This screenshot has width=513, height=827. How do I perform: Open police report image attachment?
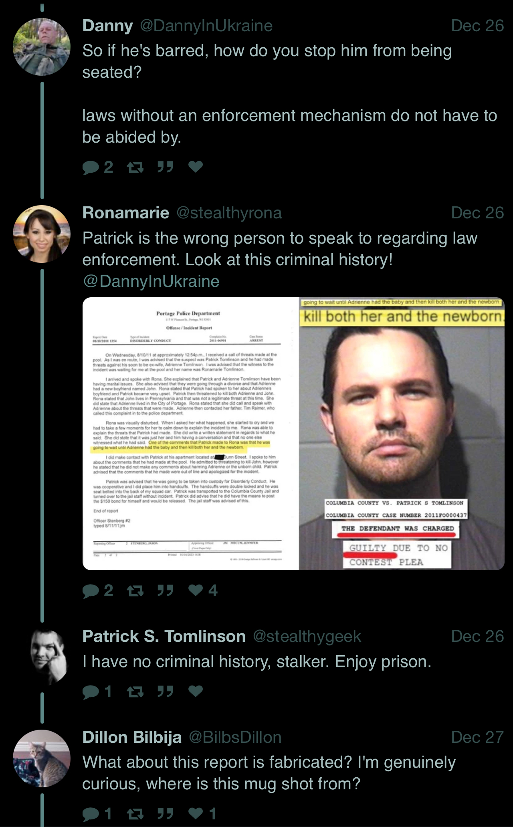pos(191,434)
